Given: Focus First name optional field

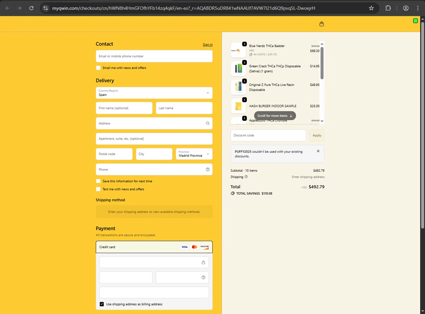Looking at the screenshot, I should tap(124, 108).
